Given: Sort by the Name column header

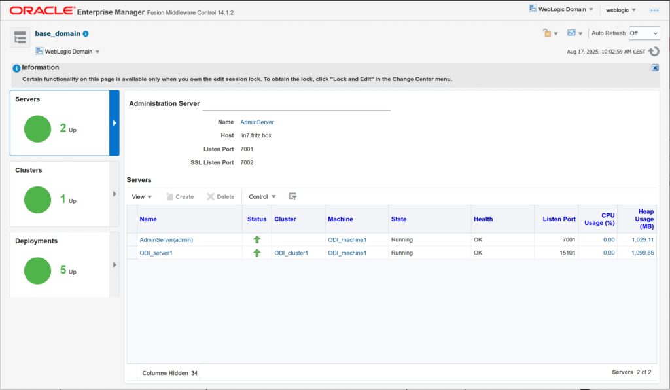Looking at the screenshot, I should [x=149, y=219].
